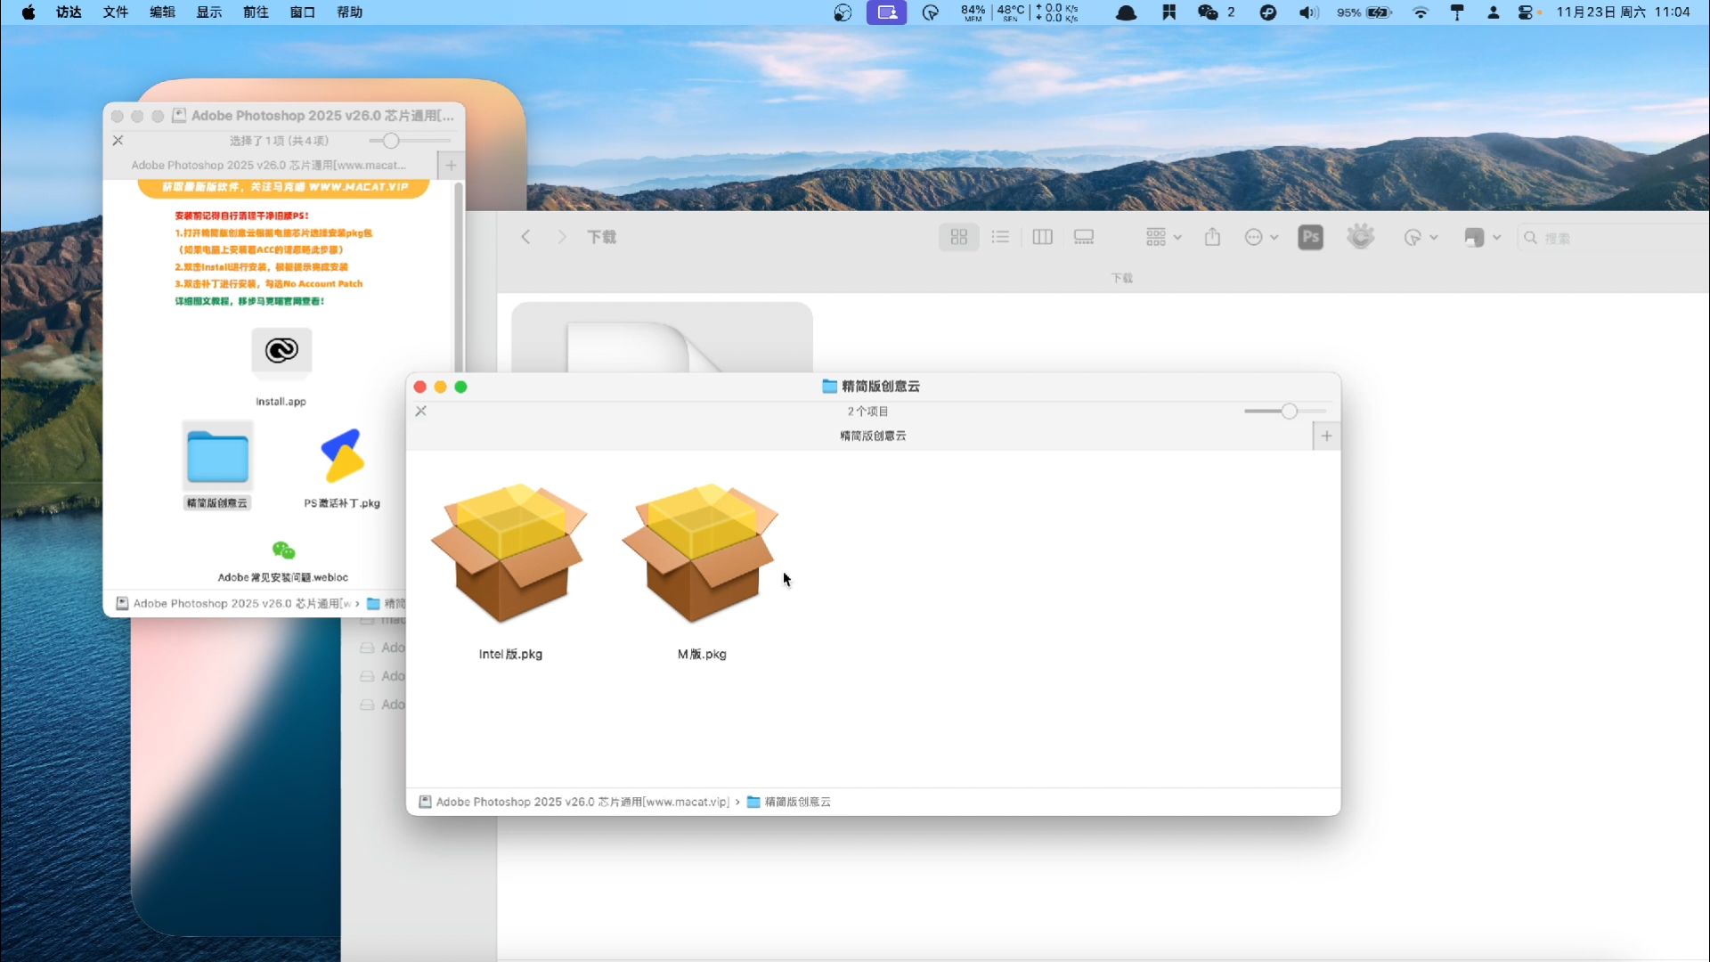This screenshot has width=1710, height=962.
Task: Open the 文件 menu
Action: point(116,12)
